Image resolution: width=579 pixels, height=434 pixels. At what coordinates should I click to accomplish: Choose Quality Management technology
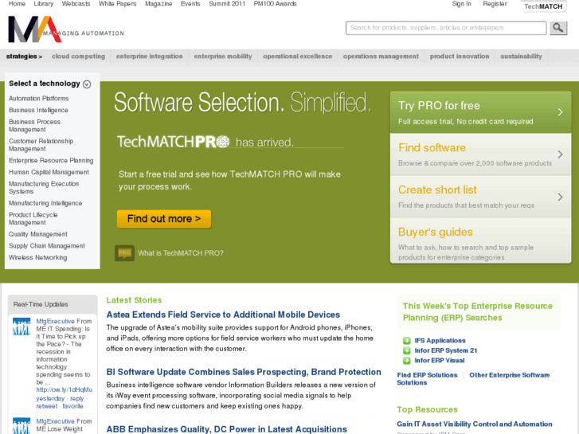click(38, 235)
